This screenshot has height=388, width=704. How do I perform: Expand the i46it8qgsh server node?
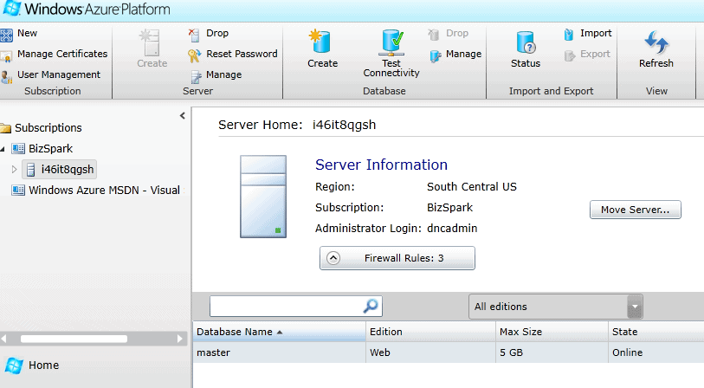pos(14,169)
